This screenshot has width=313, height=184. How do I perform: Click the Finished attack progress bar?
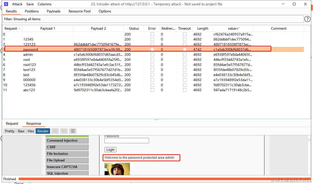click(x=165, y=179)
